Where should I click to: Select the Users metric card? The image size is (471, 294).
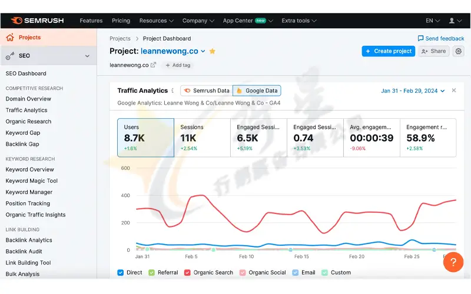pyautogui.click(x=145, y=138)
